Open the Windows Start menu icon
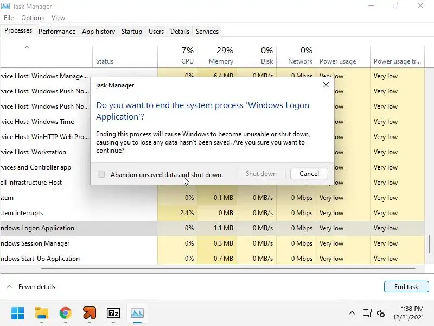 click(18, 314)
